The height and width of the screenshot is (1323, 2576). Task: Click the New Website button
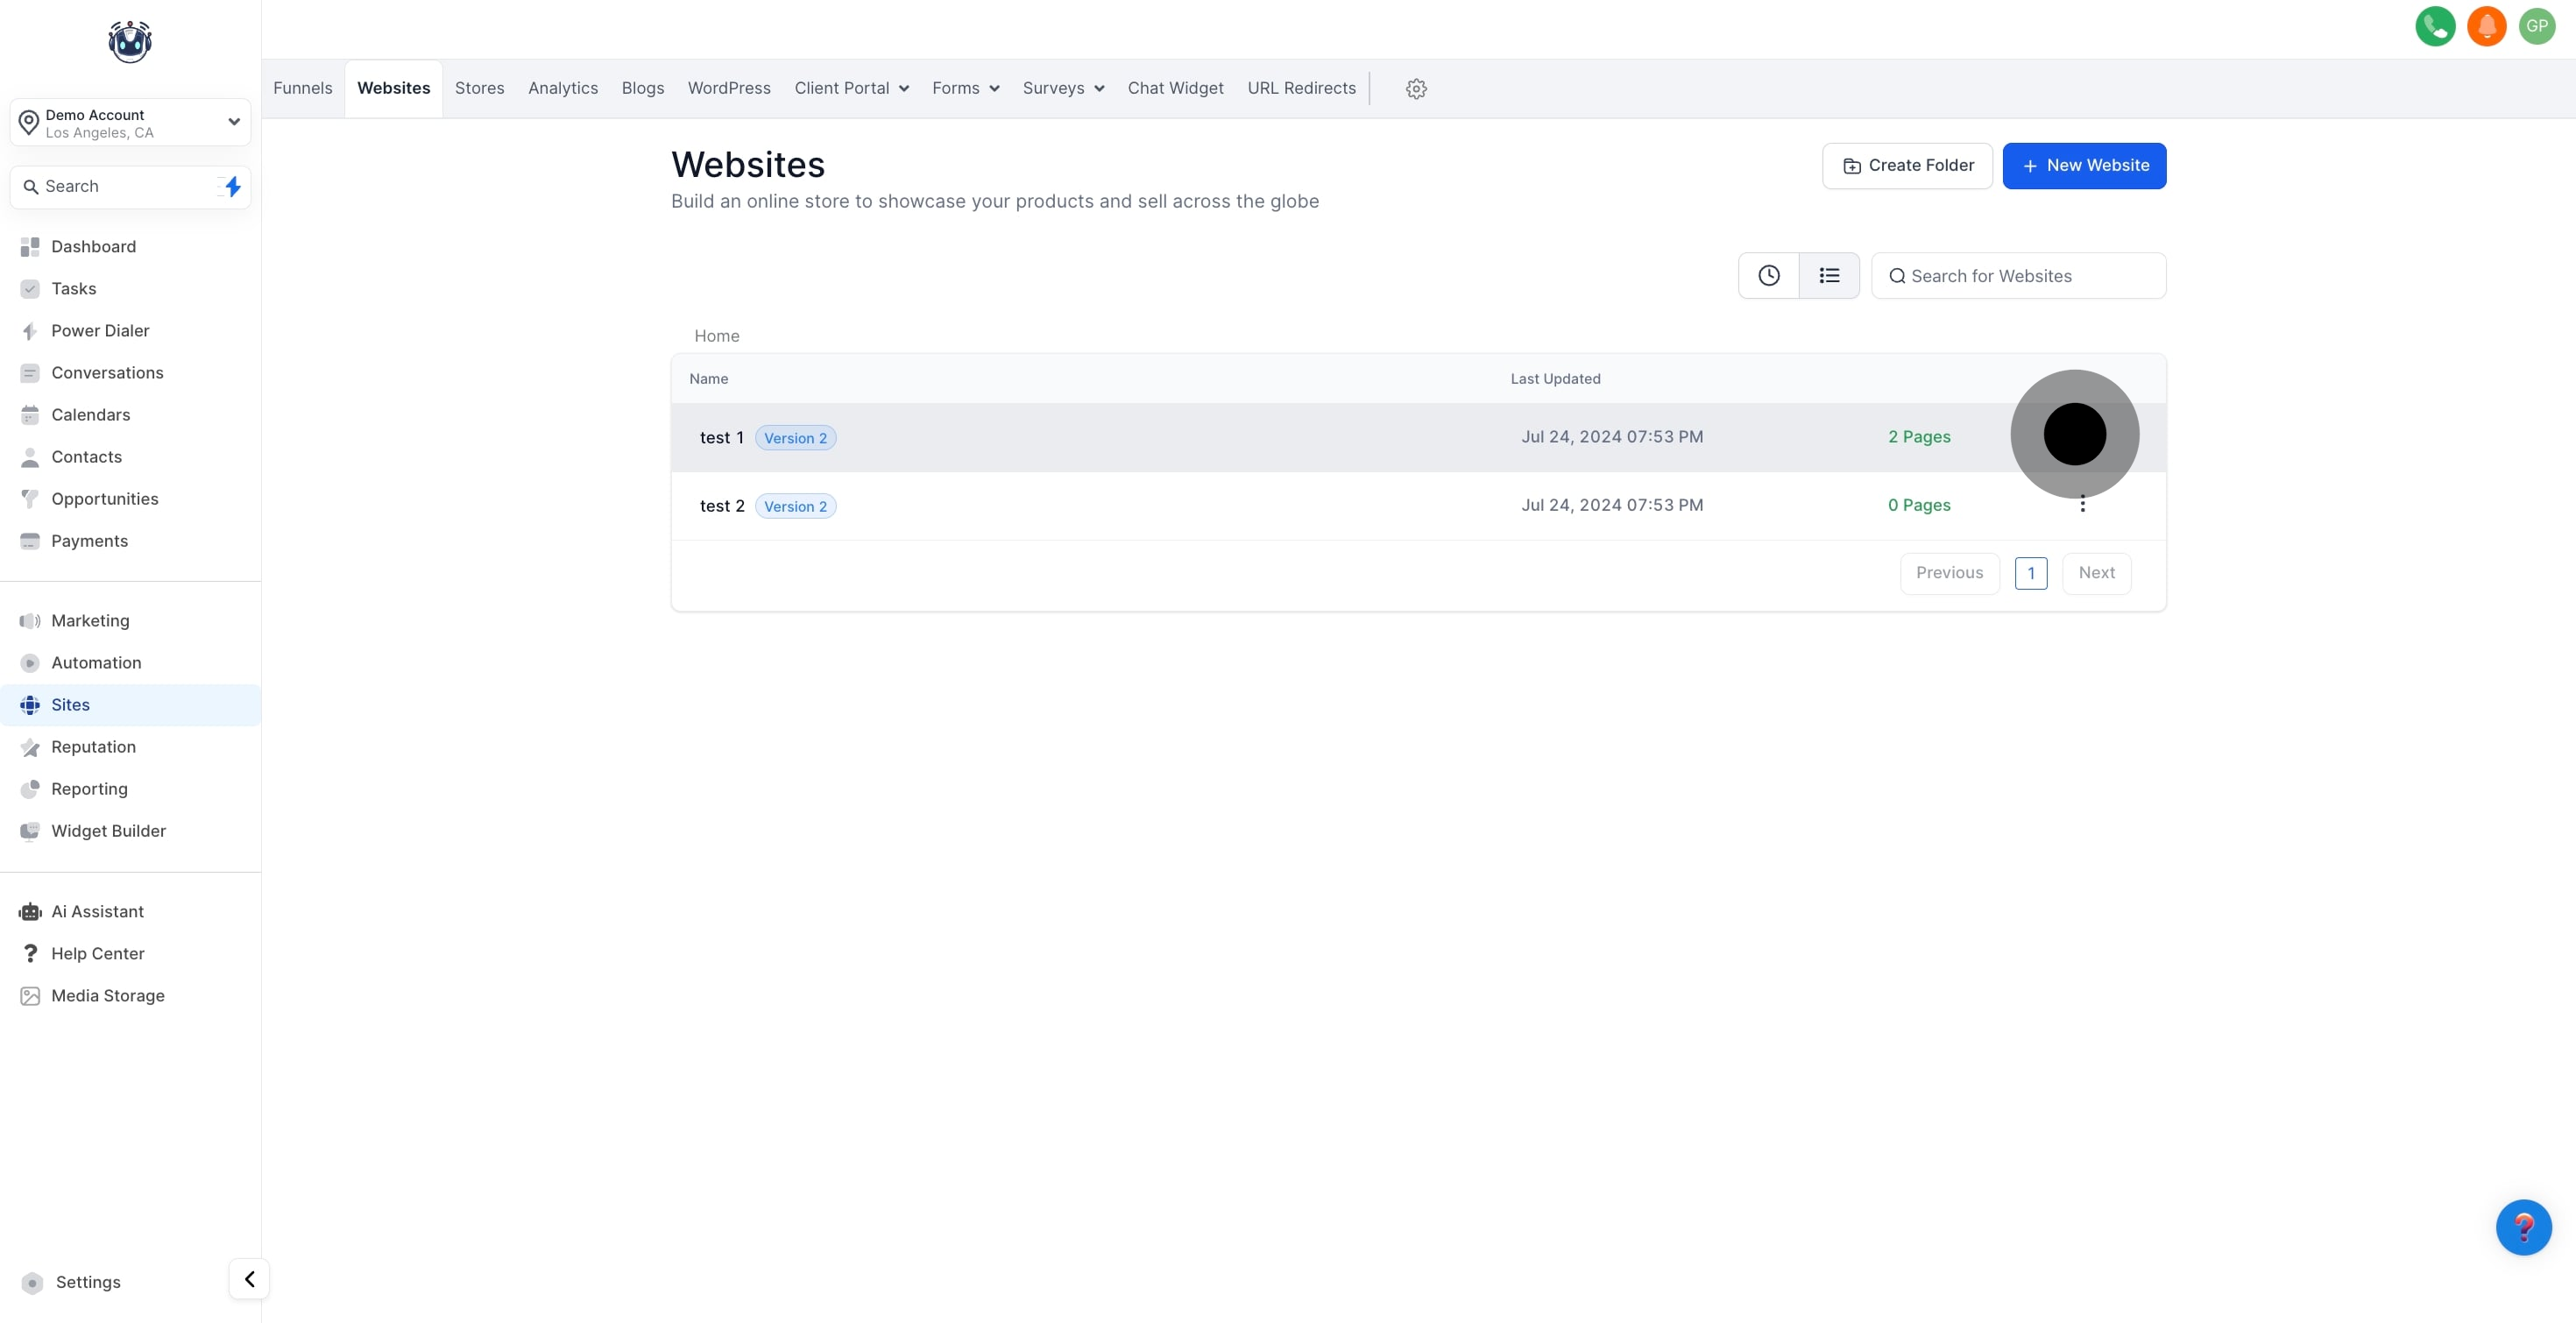click(2084, 166)
